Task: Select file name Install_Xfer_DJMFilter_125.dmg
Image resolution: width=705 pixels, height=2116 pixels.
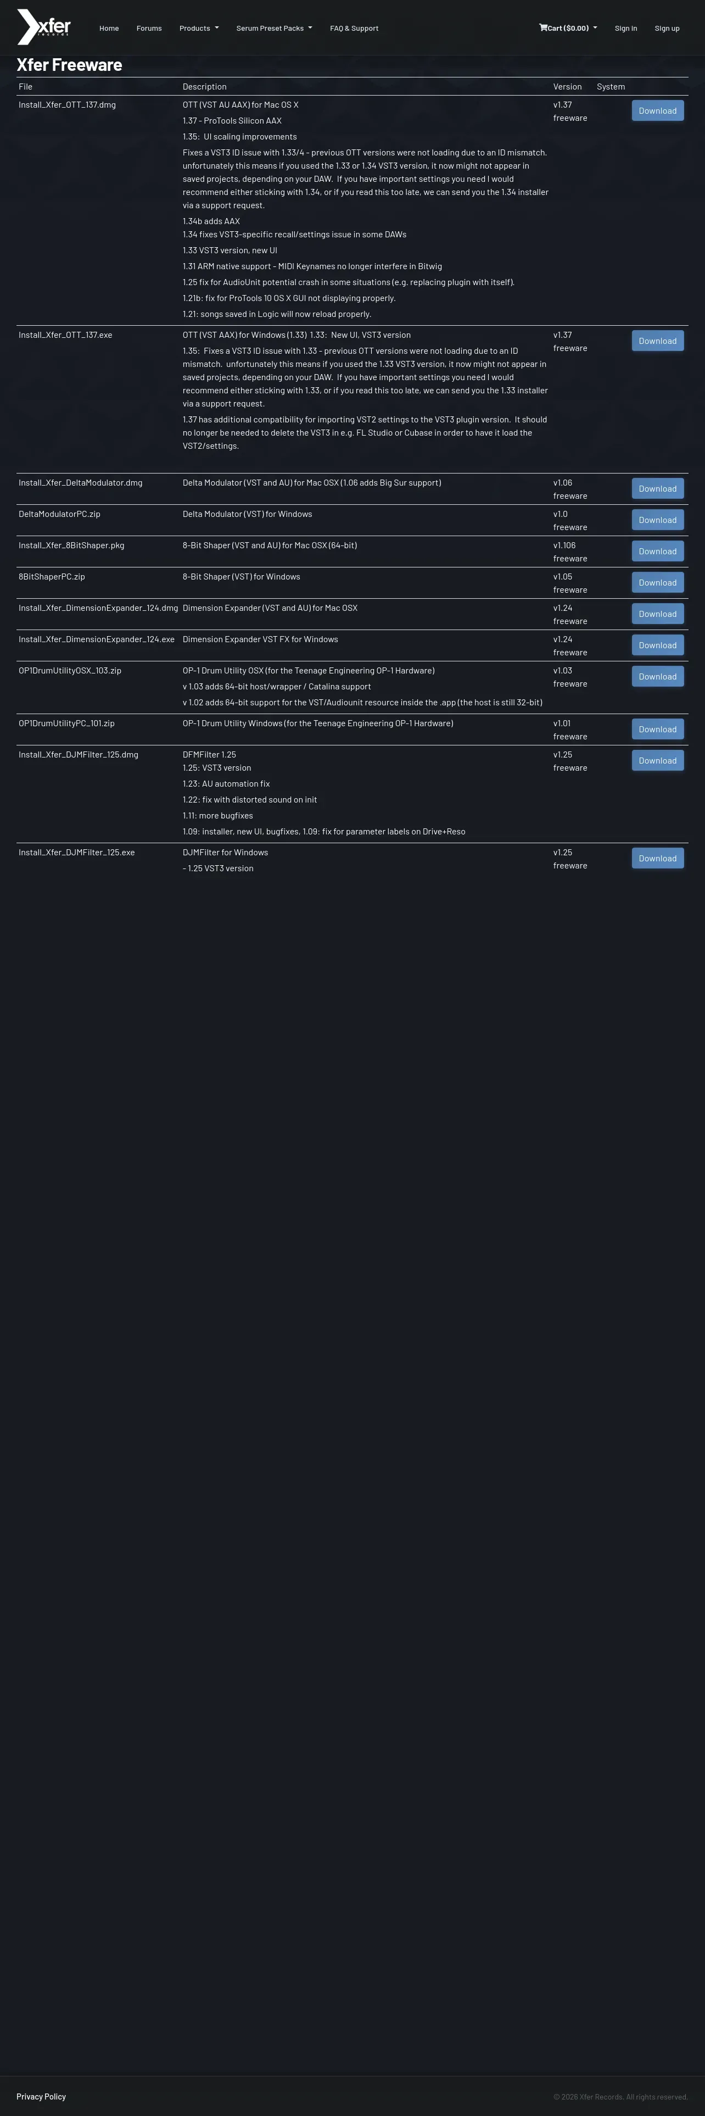Action: click(79, 754)
